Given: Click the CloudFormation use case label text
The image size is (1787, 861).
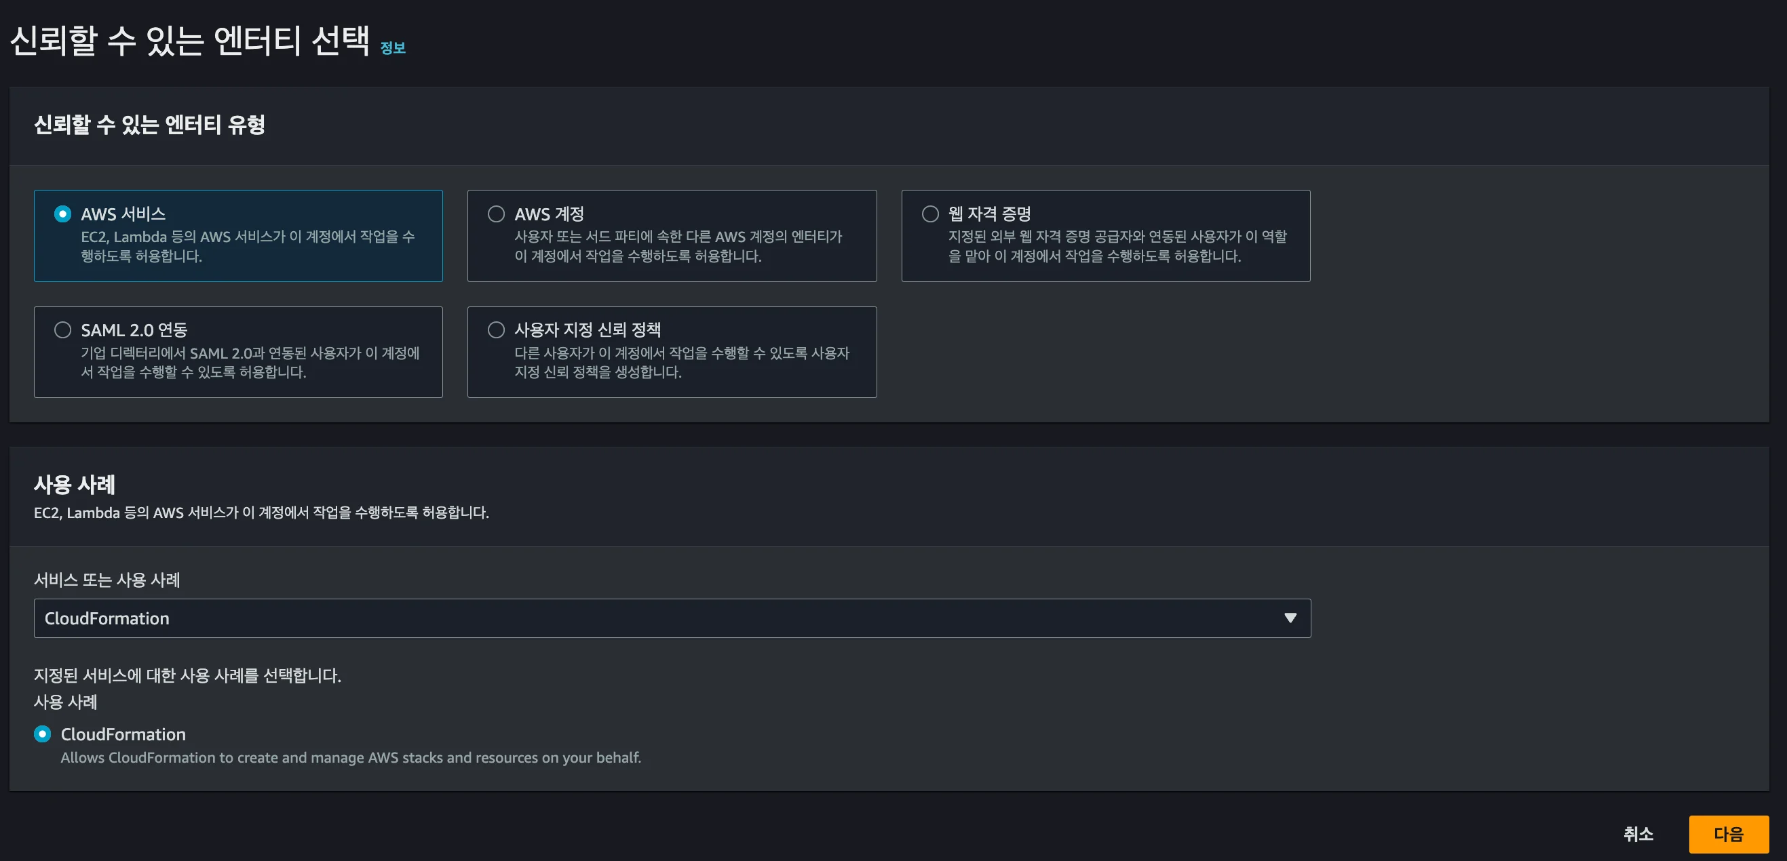Looking at the screenshot, I should [x=123, y=734].
